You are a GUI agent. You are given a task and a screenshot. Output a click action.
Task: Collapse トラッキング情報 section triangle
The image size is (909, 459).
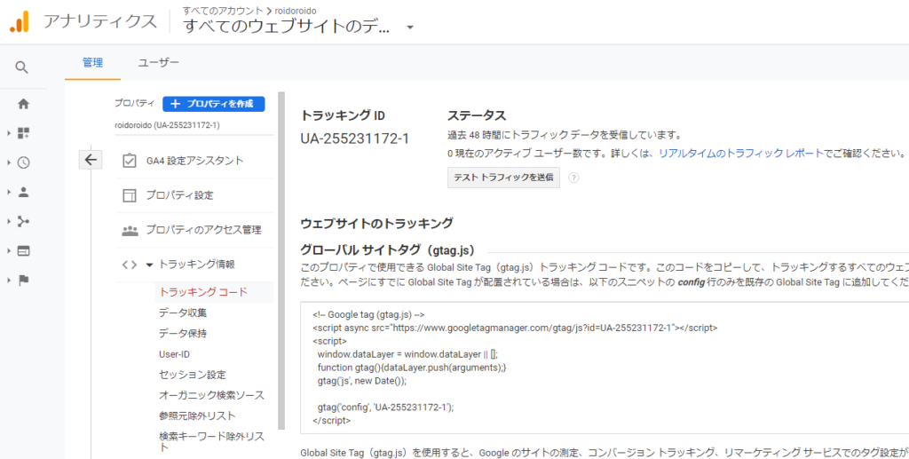click(x=149, y=265)
